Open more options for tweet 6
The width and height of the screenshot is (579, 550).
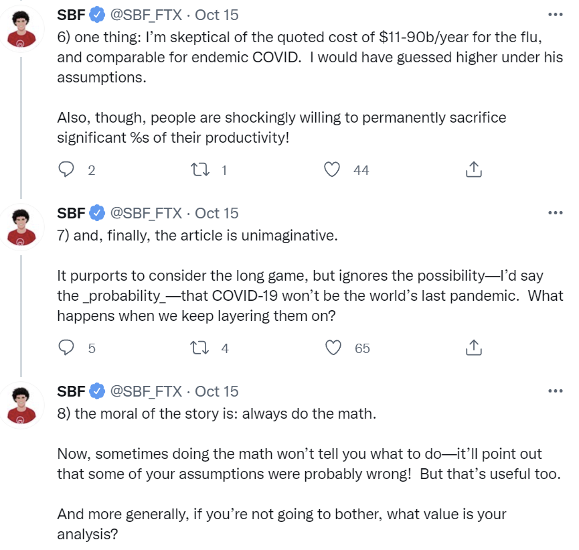555,14
